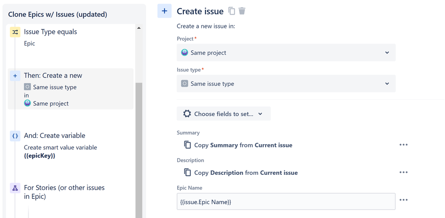
Task: Select the Issue Type equals shuffle icon
Action: pyautogui.click(x=15, y=32)
